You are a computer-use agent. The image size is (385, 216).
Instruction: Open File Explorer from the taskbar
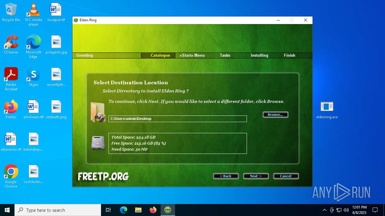click(138, 210)
